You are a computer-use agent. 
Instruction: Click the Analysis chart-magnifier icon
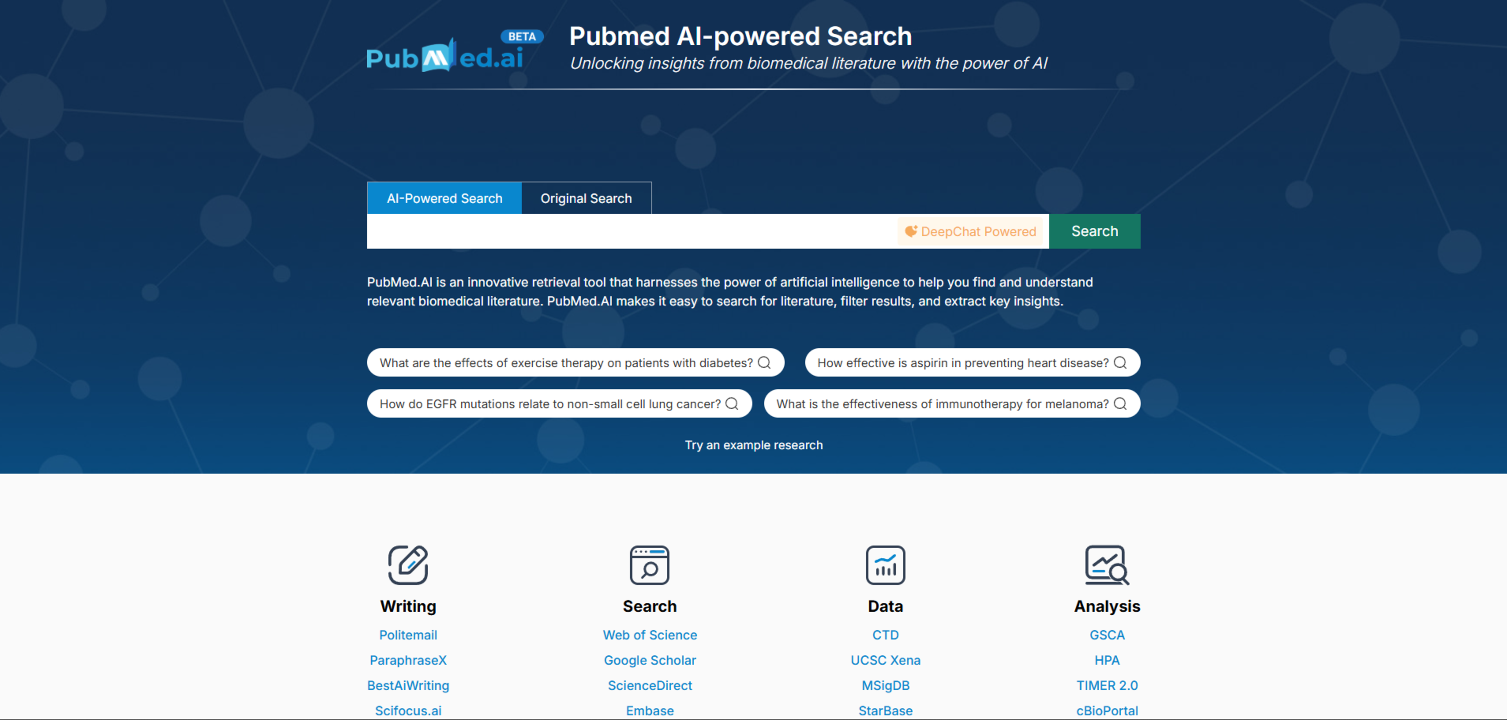click(x=1106, y=564)
